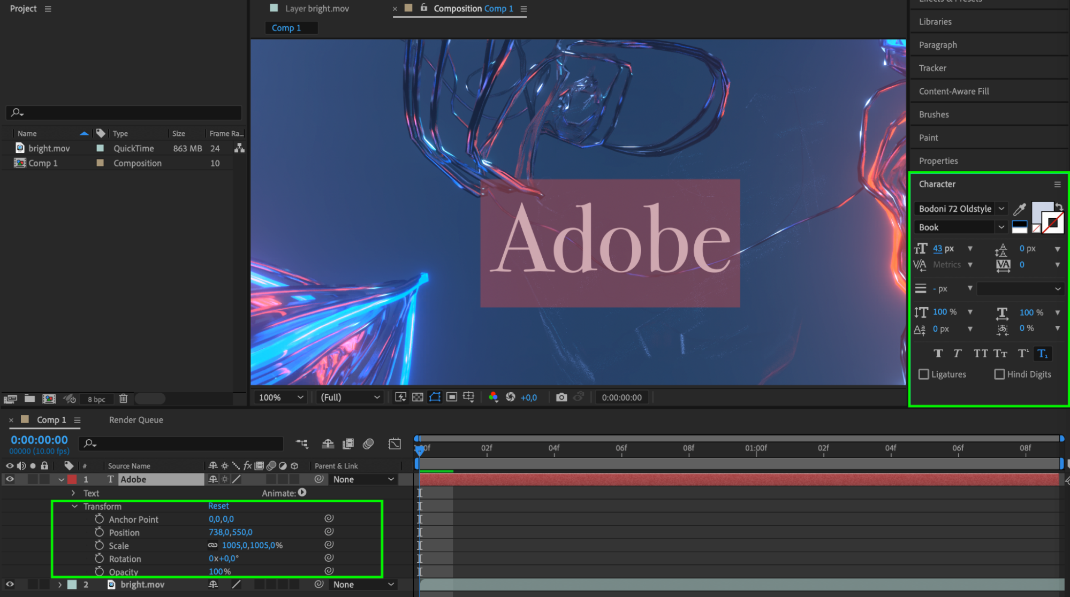
Task: Create a new composition from Project panel
Action: click(x=49, y=399)
